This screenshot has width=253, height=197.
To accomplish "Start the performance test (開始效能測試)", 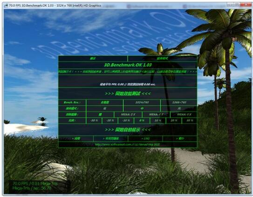I will 128,93.
